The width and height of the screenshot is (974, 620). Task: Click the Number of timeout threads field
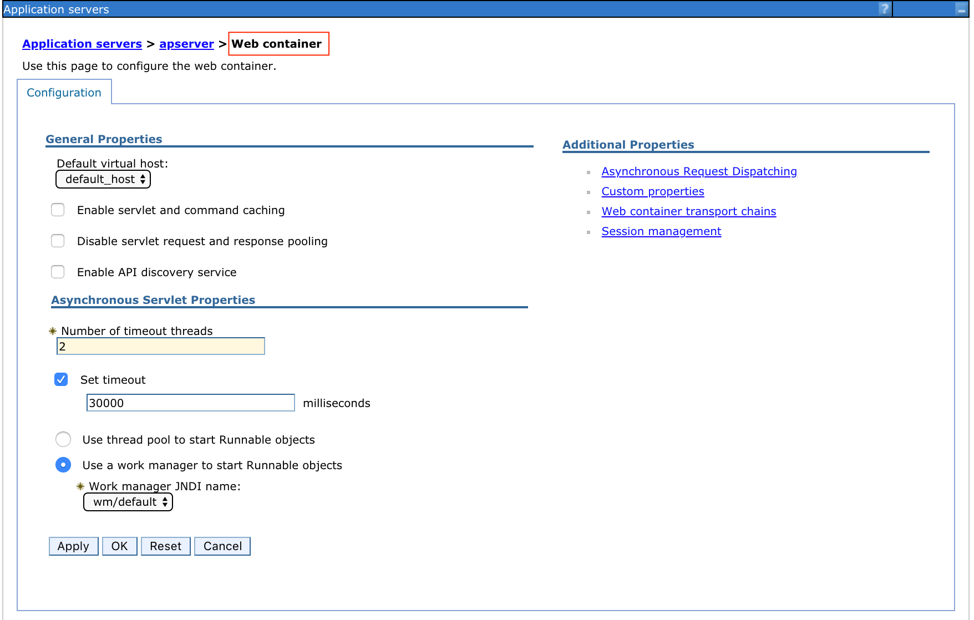pos(160,345)
